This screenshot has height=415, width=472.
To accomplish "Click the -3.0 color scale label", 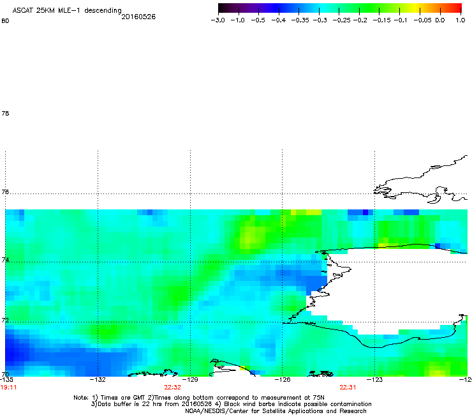I will click(218, 20).
